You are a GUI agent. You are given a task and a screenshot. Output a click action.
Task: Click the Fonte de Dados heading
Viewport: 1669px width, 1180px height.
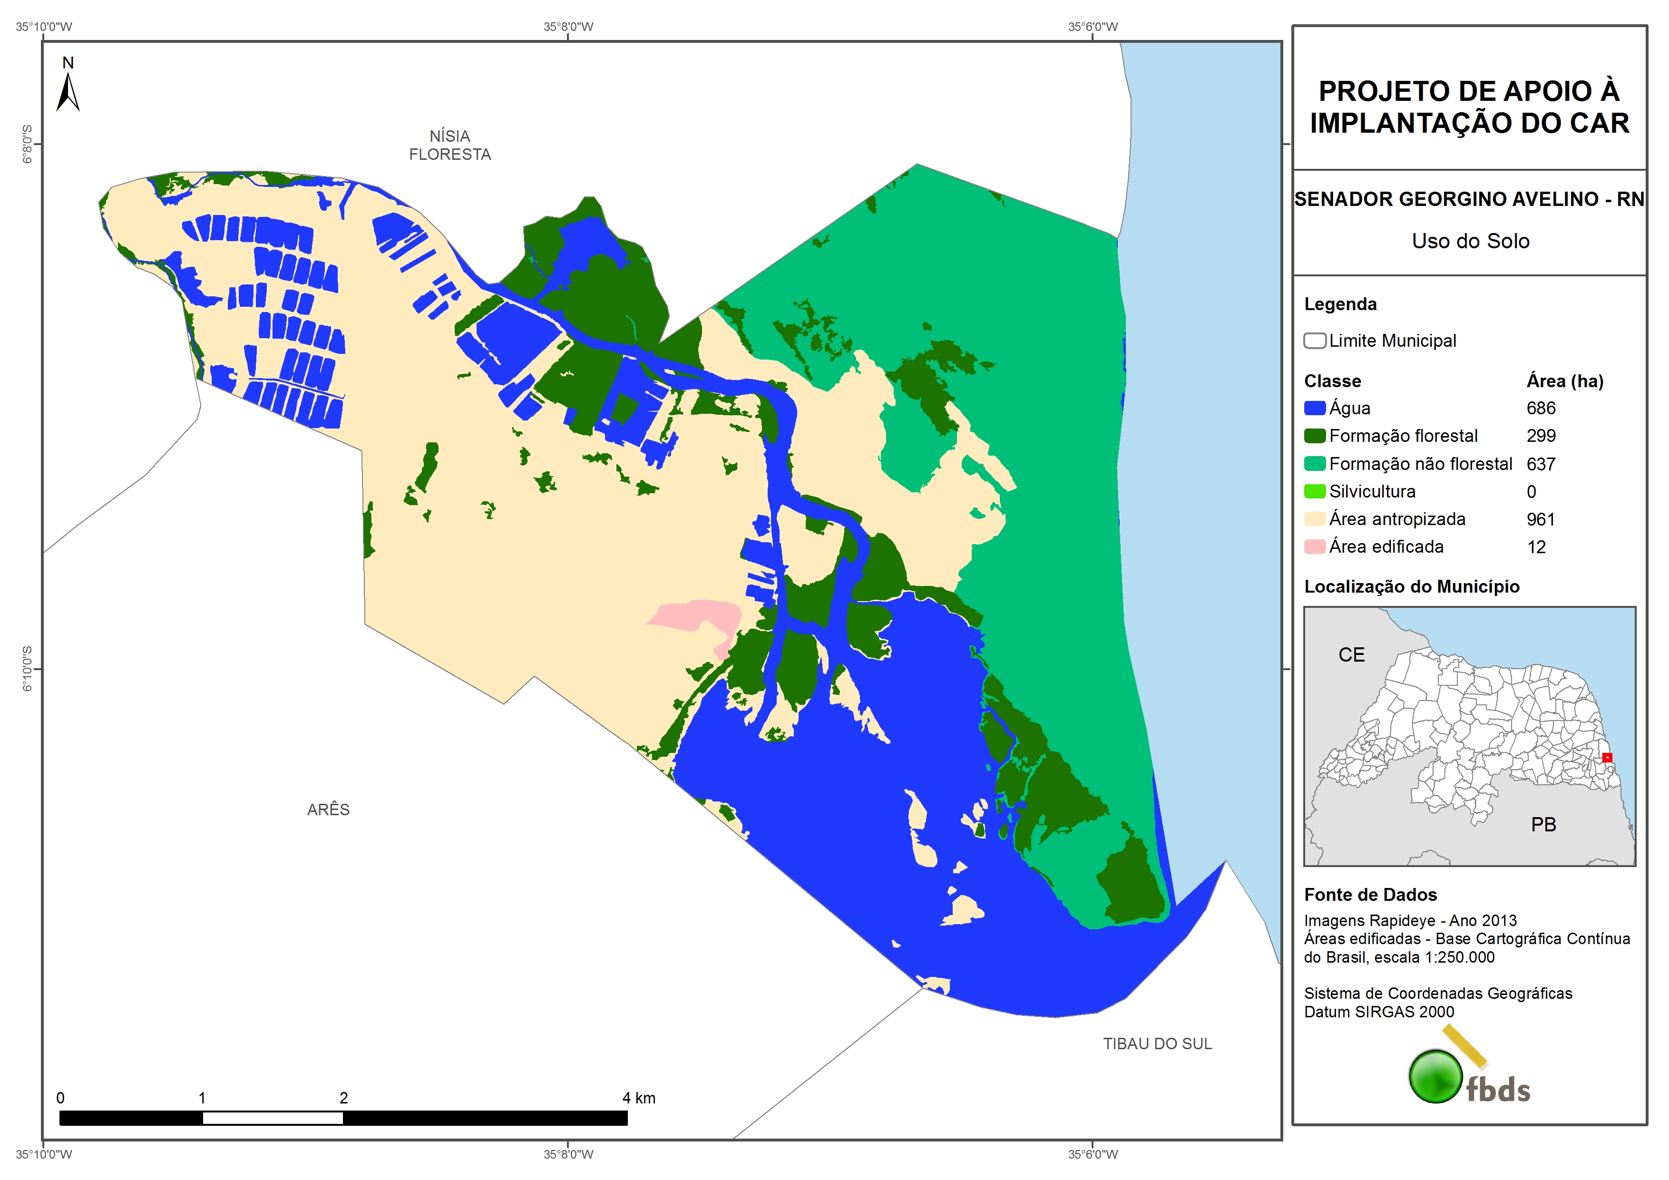[1370, 894]
